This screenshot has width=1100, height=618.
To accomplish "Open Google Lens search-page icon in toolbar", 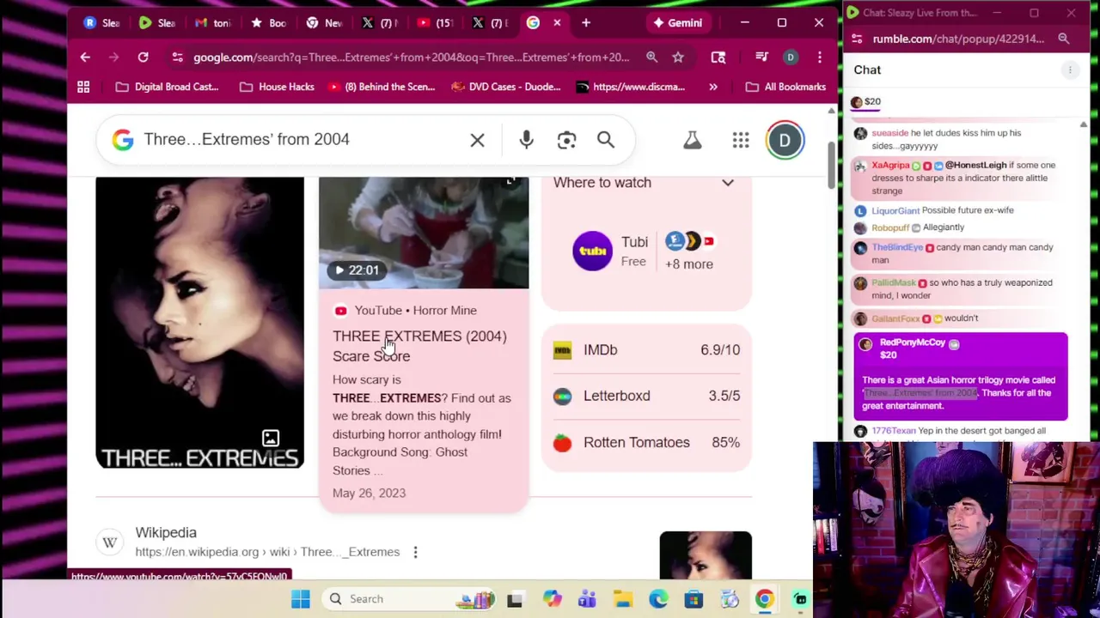I will tap(718, 58).
